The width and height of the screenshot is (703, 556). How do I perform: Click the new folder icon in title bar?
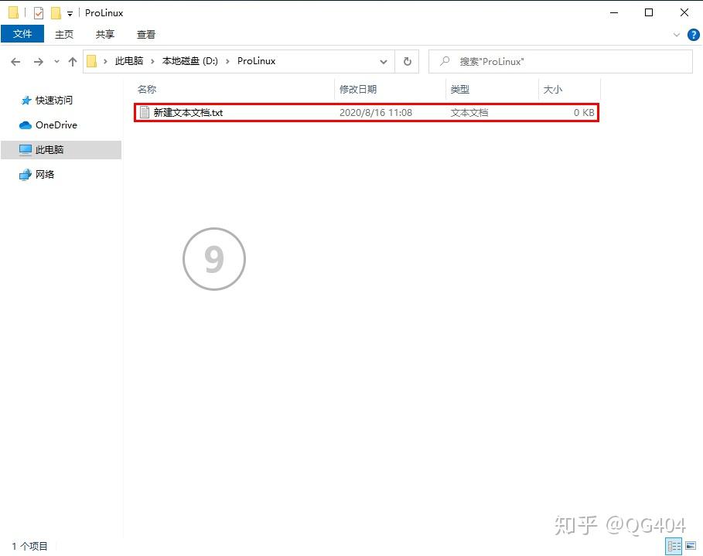(56, 13)
